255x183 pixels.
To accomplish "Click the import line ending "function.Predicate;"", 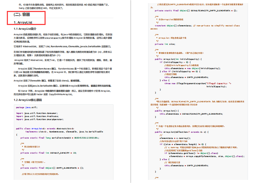I will click(37, 116).
